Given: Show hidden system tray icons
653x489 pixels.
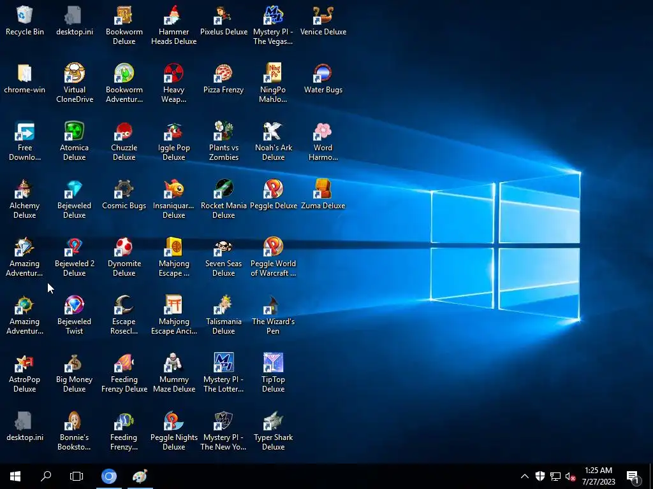Looking at the screenshot, I should pyautogui.click(x=525, y=476).
